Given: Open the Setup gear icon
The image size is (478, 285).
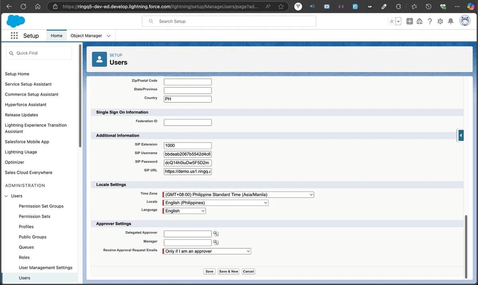Looking at the screenshot, I should pyautogui.click(x=440, y=22).
